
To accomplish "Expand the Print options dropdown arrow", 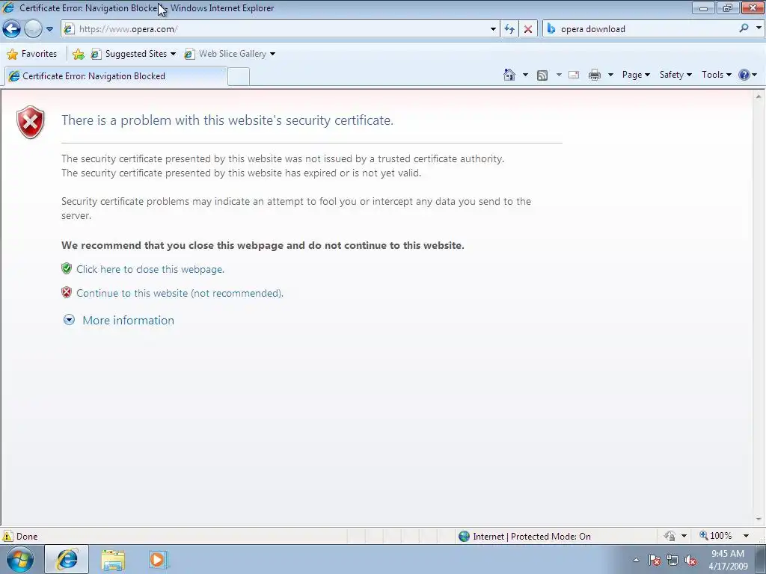I will point(610,75).
